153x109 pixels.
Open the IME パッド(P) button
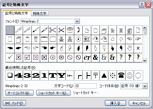pyautogui.click(x=14, y=103)
